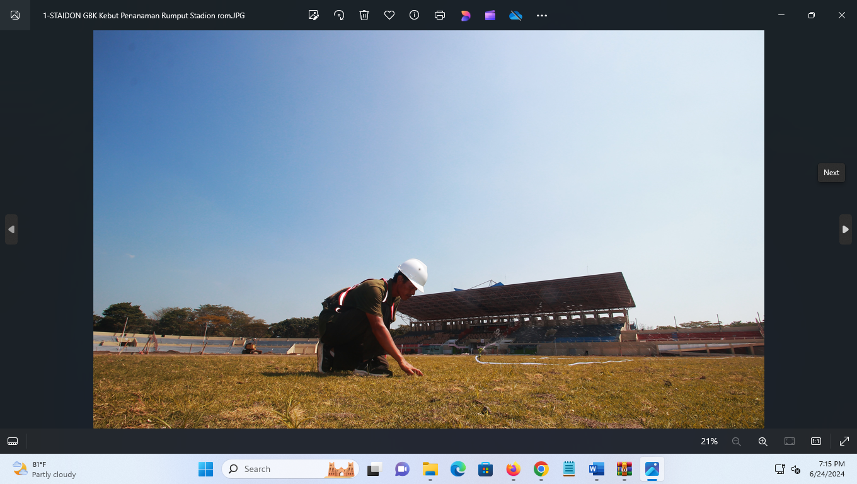Viewport: 857px width, 484px height.
Task: Click the OneDrive cloud icon
Action: tap(515, 15)
